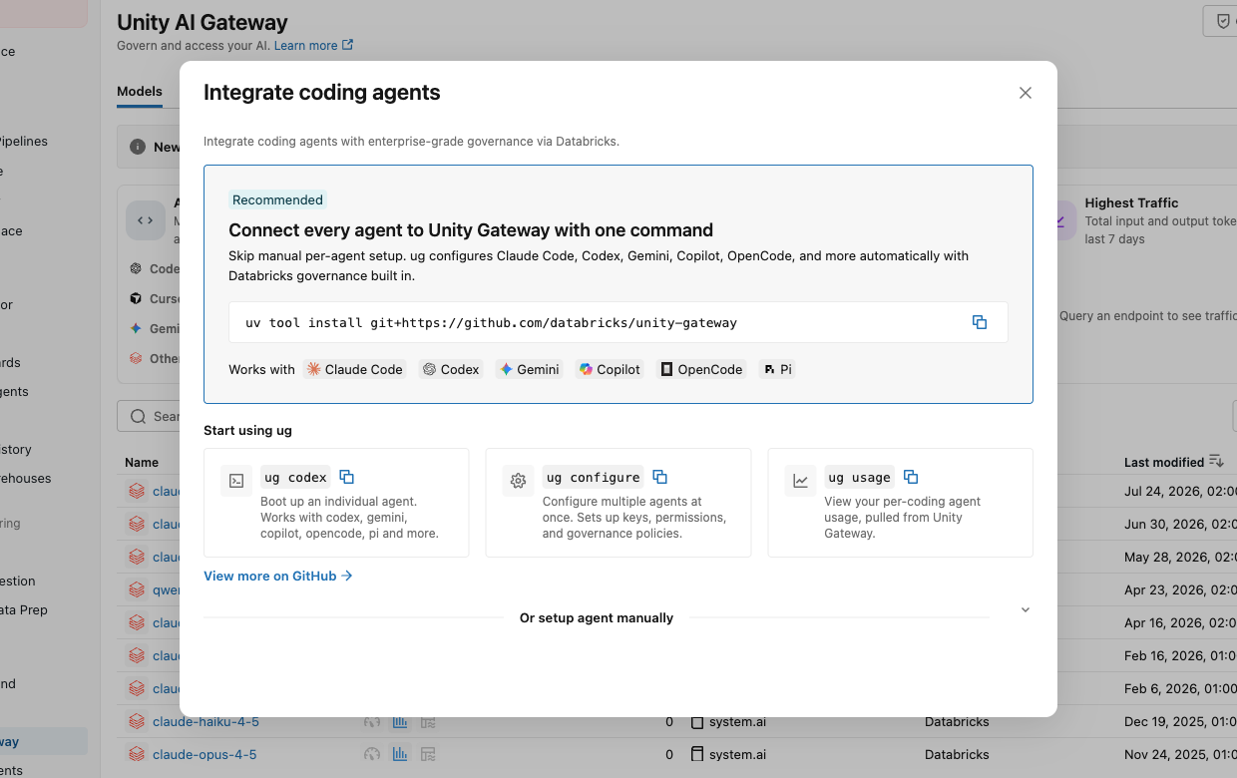Click the Code agent icon in background list
Image resolution: width=1237 pixels, height=778 pixels.
coord(136,268)
